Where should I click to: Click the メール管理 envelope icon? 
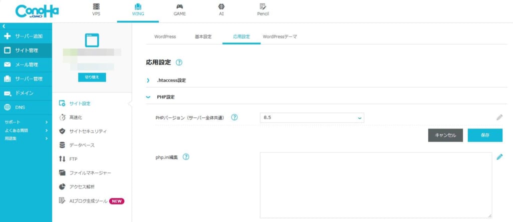click(7, 64)
